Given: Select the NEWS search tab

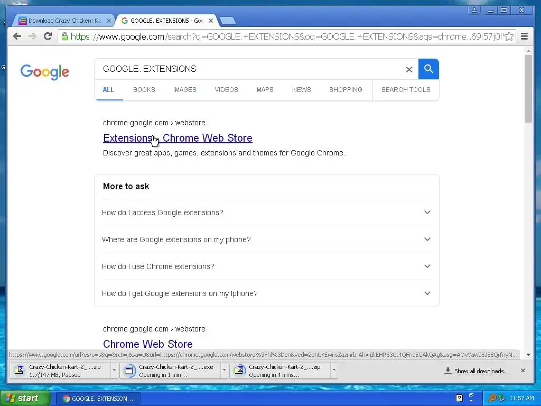Looking at the screenshot, I should point(302,90).
